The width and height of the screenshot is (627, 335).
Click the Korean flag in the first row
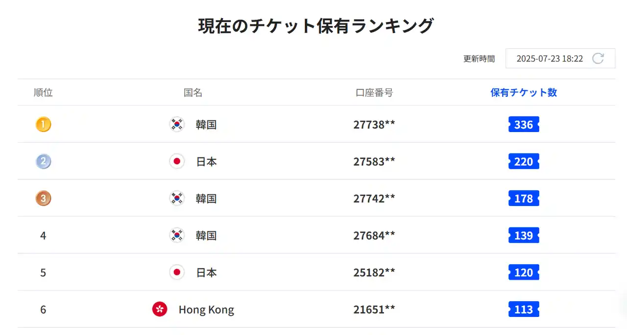pyautogui.click(x=177, y=125)
